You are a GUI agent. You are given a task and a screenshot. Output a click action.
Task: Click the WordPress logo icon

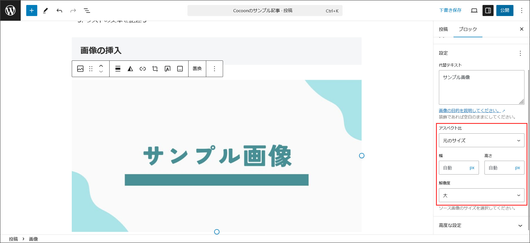pyautogui.click(x=10, y=10)
